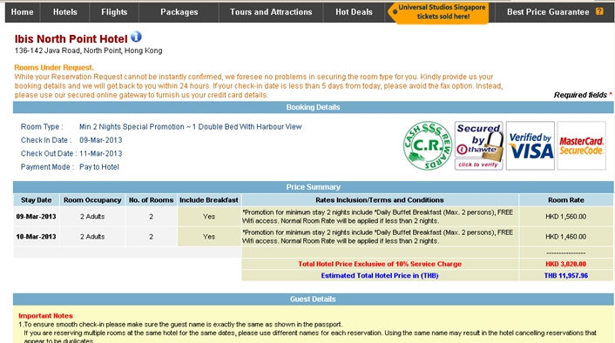Click promotion terms text for 09-Mar-2013 row
The height and width of the screenshot is (343, 615).
click(x=378, y=217)
